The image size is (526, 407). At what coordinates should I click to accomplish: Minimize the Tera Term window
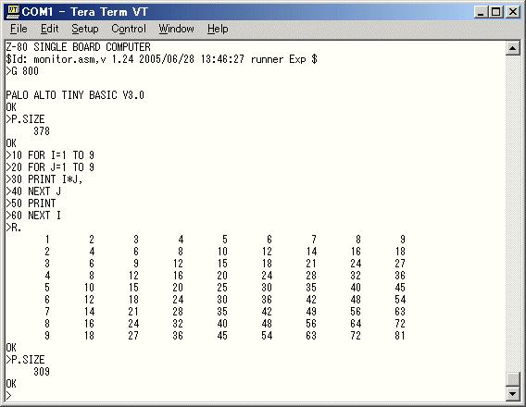[x=481, y=12]
